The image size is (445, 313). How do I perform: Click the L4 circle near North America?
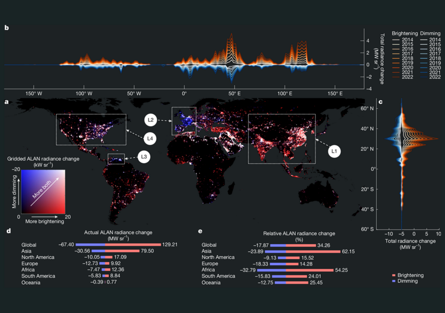click(x=150, y=139)
